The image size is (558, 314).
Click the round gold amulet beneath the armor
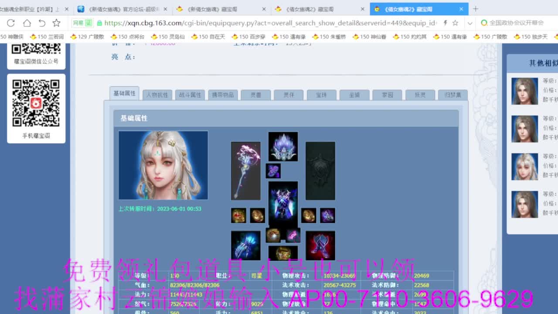(x=273, y=235)
